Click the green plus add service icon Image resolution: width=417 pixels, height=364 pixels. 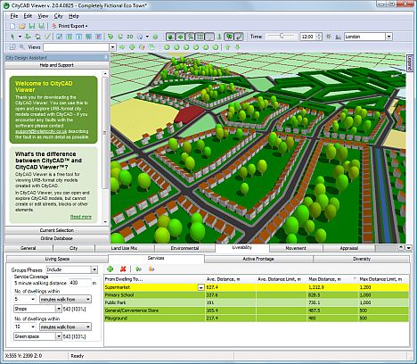click(x=110, y=269)
